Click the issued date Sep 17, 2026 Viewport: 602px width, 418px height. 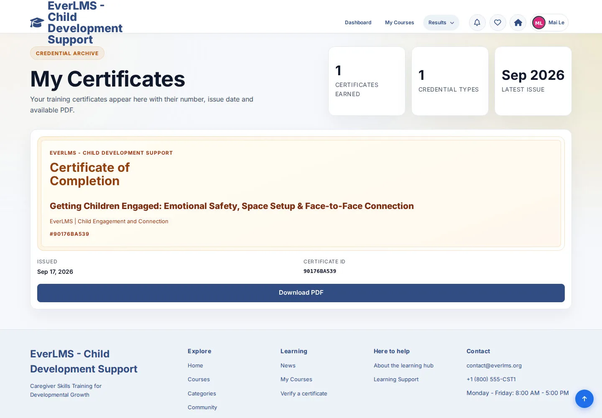tap(55, 272)
